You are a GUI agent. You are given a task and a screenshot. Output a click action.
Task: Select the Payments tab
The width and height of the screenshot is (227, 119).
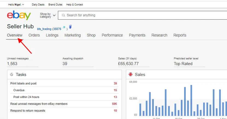click(x=137, y=35)
